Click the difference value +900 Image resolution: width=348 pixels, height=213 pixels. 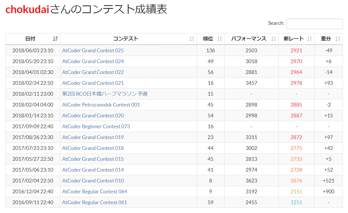click(329, 192)
